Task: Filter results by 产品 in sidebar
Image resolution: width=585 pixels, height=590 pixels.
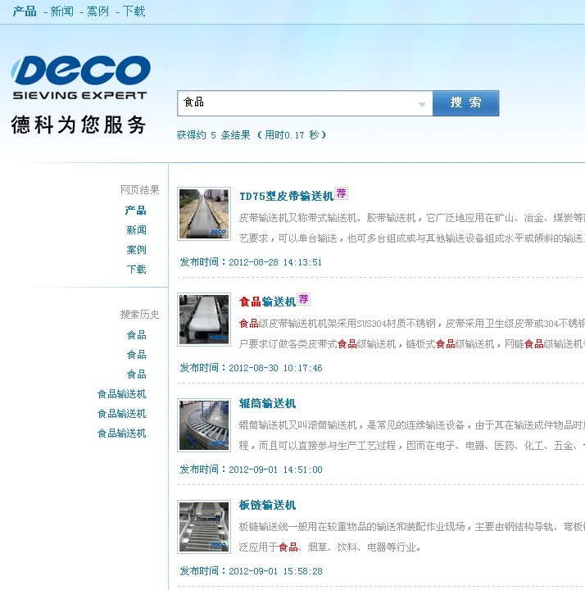Action: [x=136, y=211]
